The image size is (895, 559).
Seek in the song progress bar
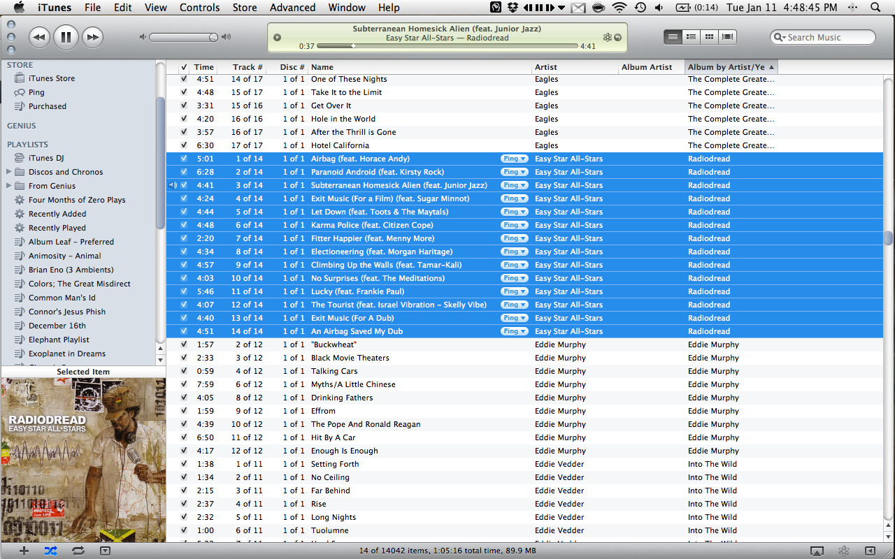point(447,46)
